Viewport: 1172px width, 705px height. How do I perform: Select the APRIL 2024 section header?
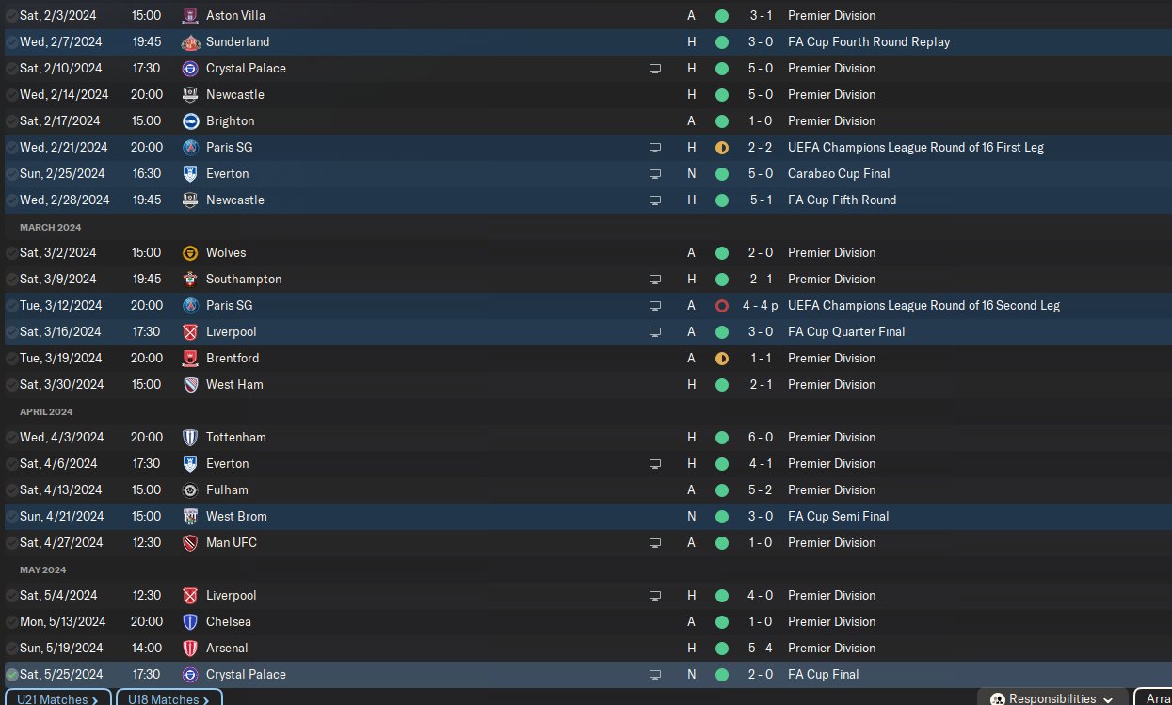click(x=46, y=411)
